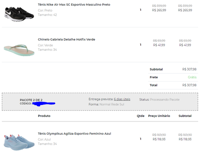Open the Nike Air Max SC shoe thumbnail

(x=19, y=14)
